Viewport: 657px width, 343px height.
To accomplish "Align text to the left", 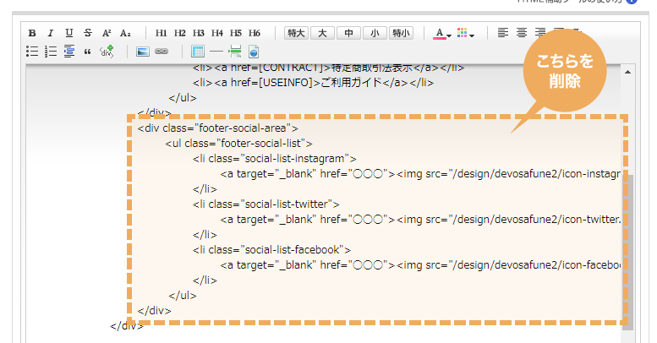I will tap(503, 33).
